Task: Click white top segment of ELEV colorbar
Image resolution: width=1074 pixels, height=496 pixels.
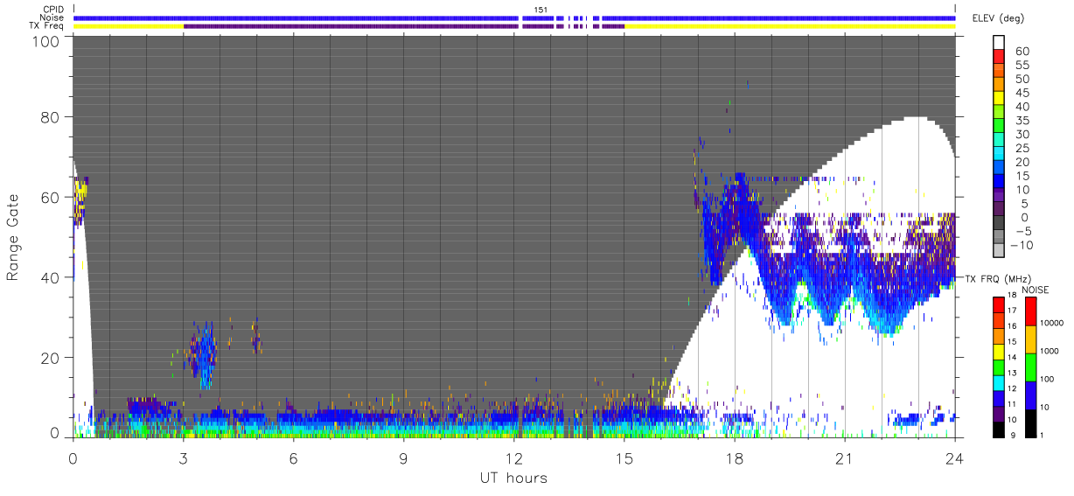Action: point(1001,43)
